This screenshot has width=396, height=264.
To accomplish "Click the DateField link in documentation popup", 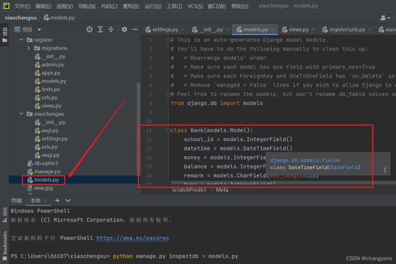I will (345, 168).
